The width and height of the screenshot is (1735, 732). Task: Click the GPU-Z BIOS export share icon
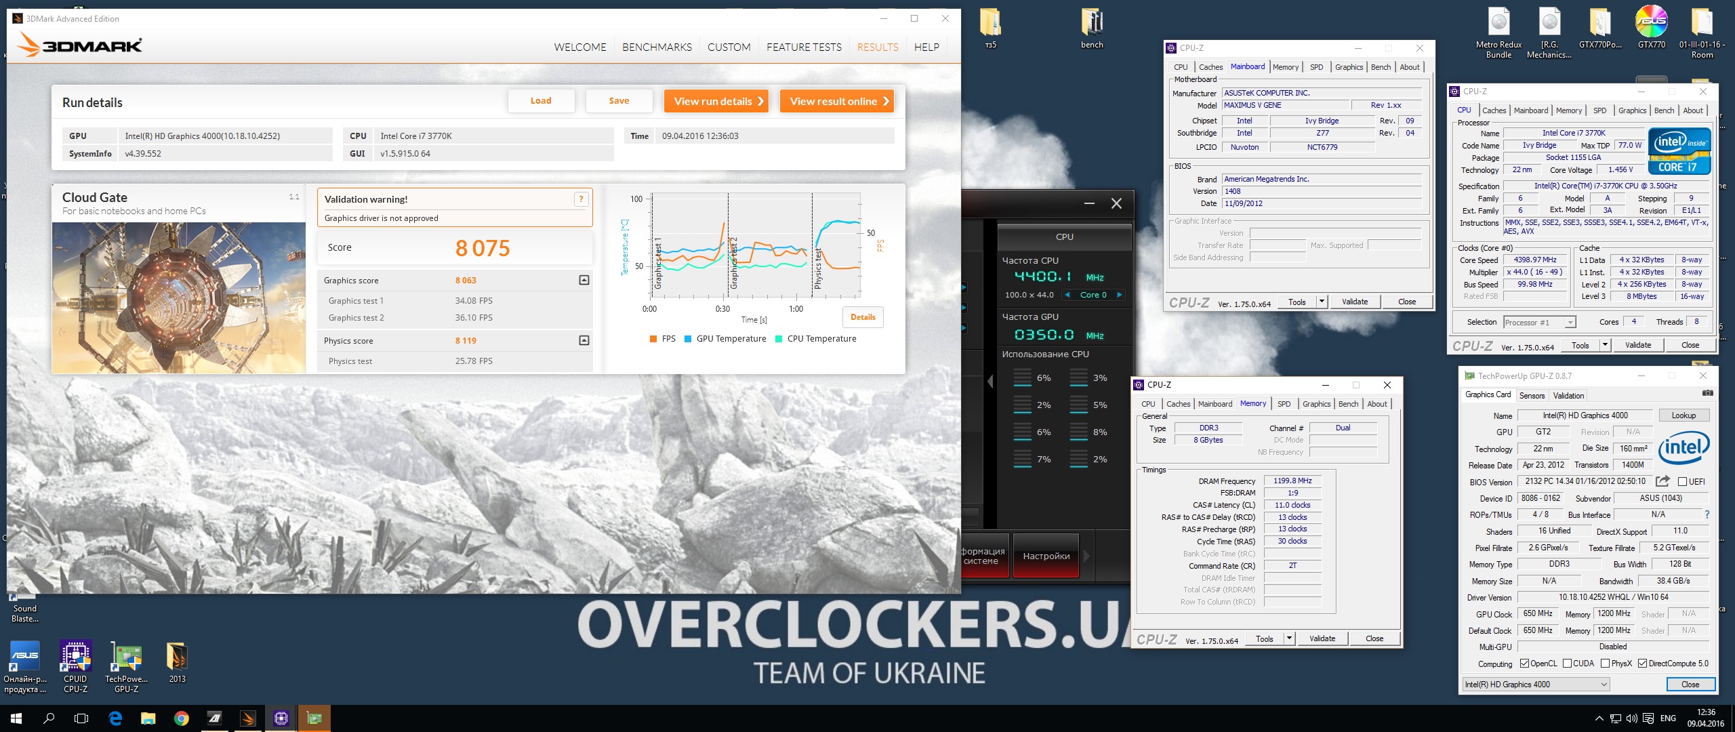click(x=1662, y=481)
